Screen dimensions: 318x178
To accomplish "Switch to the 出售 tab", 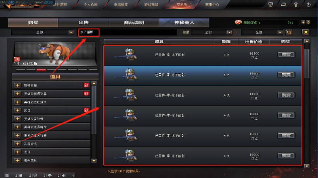I will pos(84,23).
